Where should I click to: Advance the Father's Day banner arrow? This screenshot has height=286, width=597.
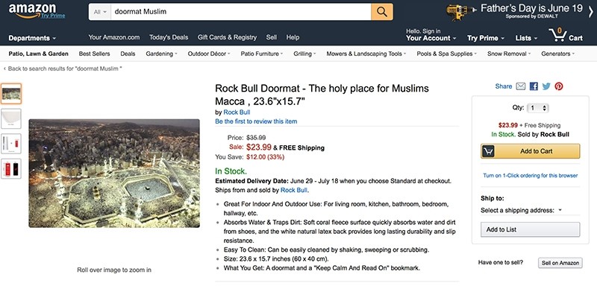coord(590,12)
